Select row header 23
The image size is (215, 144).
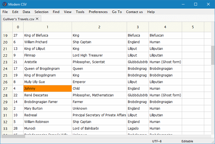click(7, 62)
